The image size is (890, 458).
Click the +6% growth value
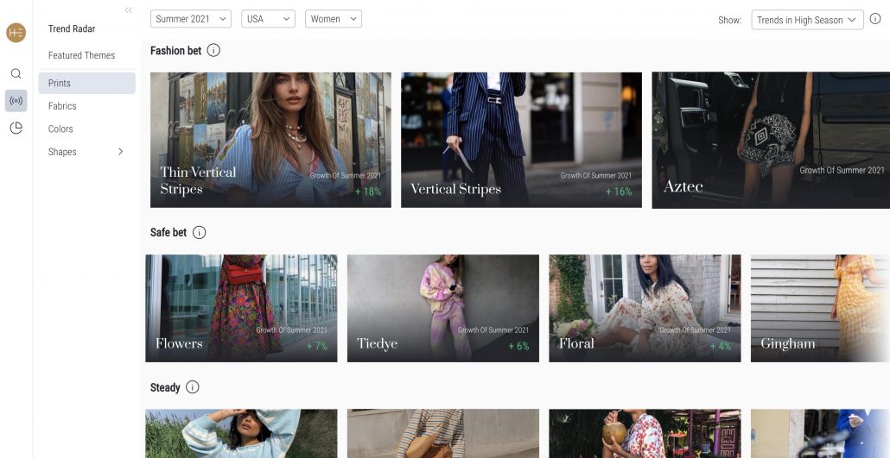[518, 346]
